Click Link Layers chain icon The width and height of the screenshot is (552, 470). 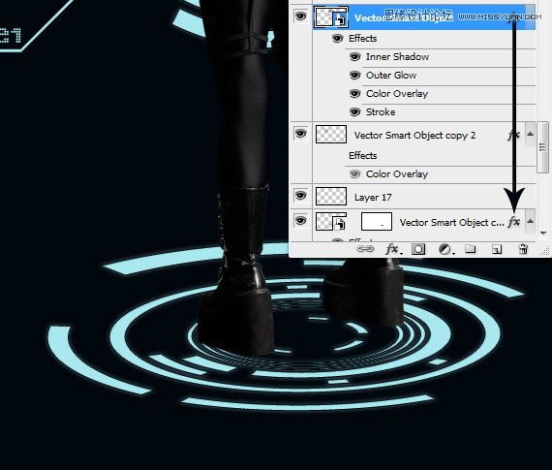pyautogui.click(x=365, y=249)
